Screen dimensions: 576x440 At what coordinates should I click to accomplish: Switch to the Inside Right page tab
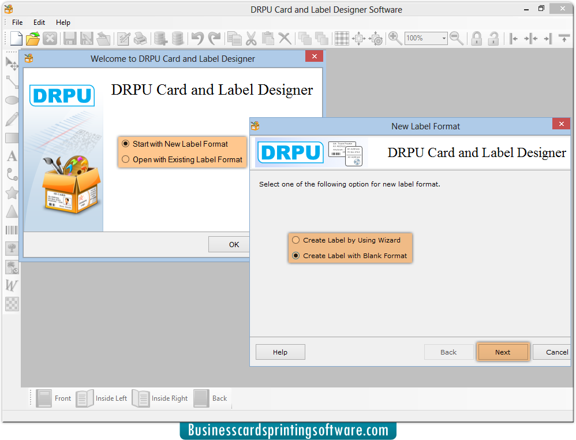click(160, 398)
